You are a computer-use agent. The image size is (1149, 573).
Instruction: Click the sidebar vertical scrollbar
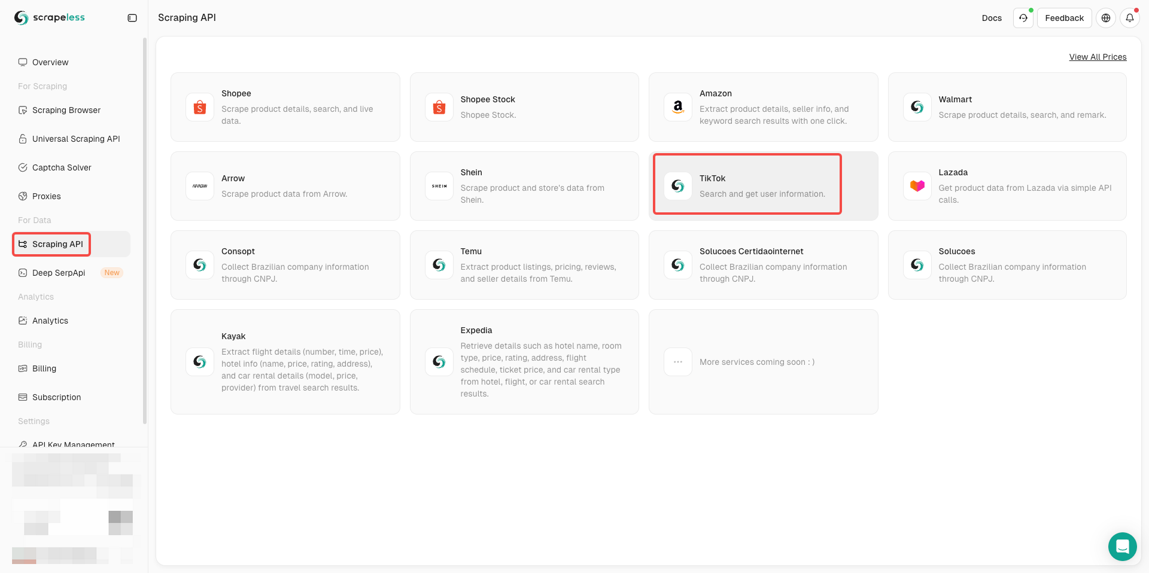pyautogui.click(x=145, y=231)
